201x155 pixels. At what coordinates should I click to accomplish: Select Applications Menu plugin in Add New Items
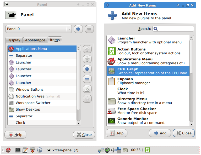148,61
